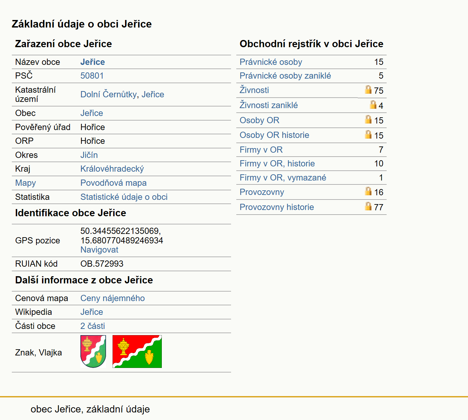Image resolution: width=468 pixels, height=420 pixels.
Task: Open the Osoby OR historie link
Action: tap(274, 135)
